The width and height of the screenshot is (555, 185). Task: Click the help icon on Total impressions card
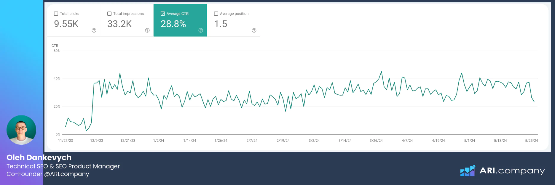tap(147, 30)
